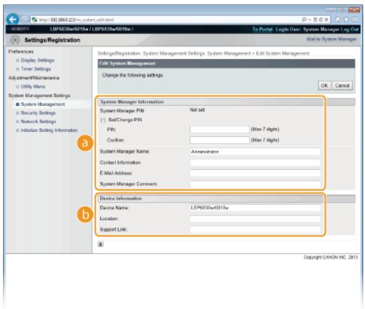The image size is (365, 309).
Task: Click System Management in breadcrumb trail
Action: (x=229, y=53)
